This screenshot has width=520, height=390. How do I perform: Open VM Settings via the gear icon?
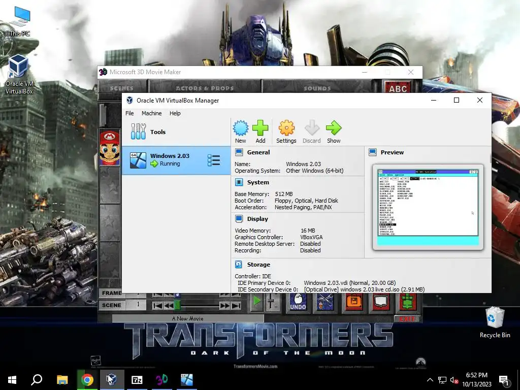click(286, 132)
